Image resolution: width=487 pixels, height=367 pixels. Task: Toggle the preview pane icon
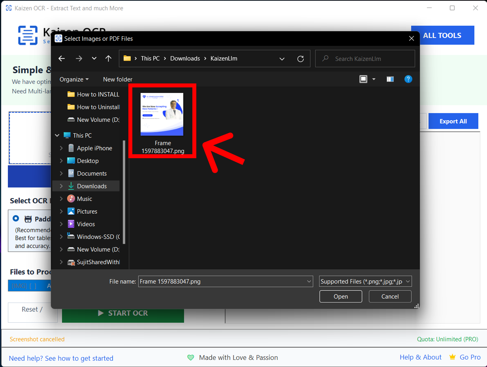[390, 79]
